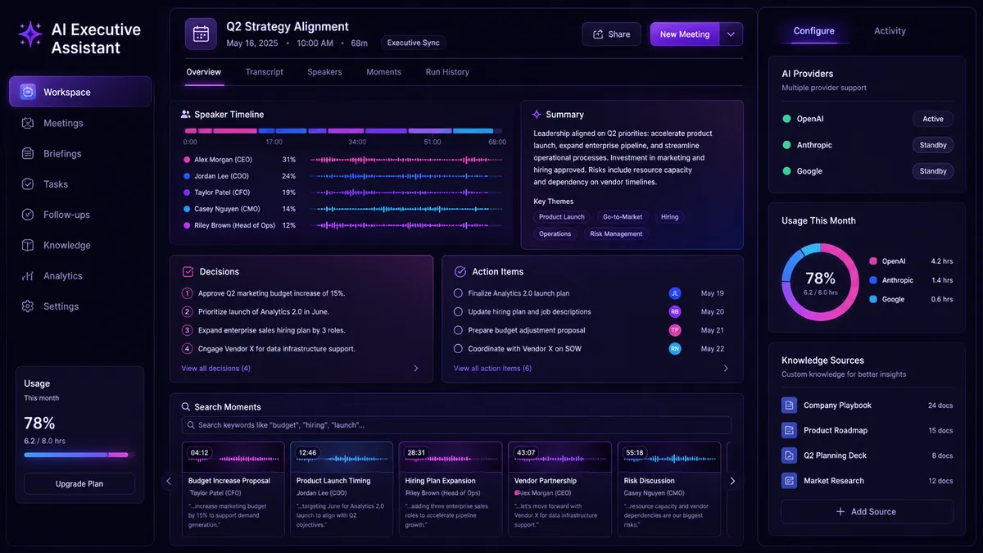
Task: Select the Go-to-Market theme tag
Action: tap(623, 217)
